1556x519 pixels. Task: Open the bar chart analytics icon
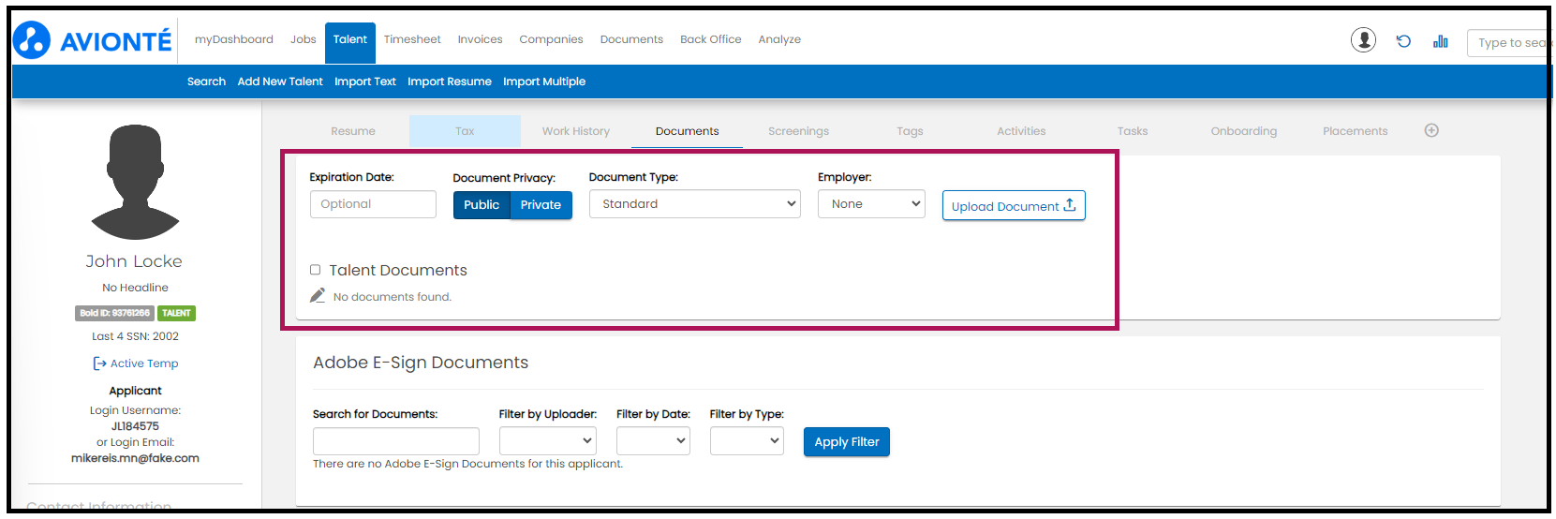pyautogui.click(x=1441, y=41)
